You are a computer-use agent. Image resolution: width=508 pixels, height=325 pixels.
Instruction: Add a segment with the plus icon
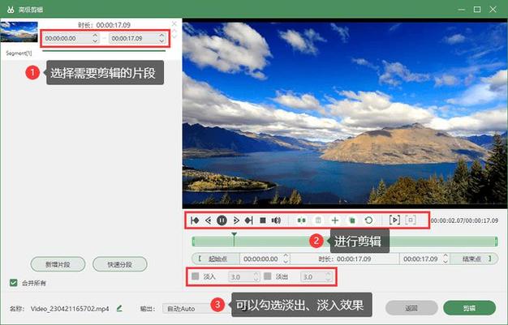[335, 220]
